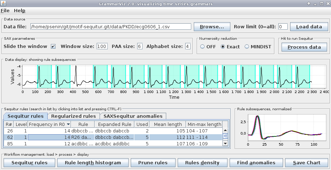Sort by the Level column header

tap(21, 124)
